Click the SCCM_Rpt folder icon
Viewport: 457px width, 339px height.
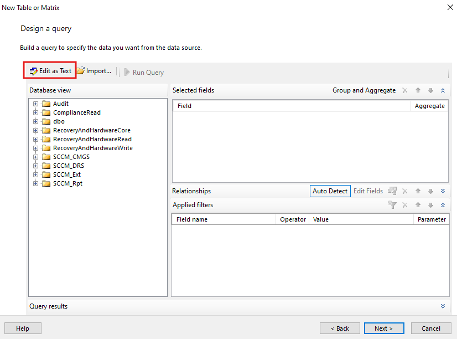click(46, 183)
